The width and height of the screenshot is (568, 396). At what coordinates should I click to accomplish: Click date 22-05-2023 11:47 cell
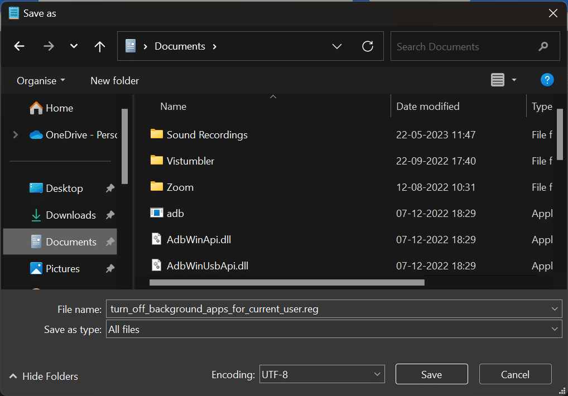[435, 134]
